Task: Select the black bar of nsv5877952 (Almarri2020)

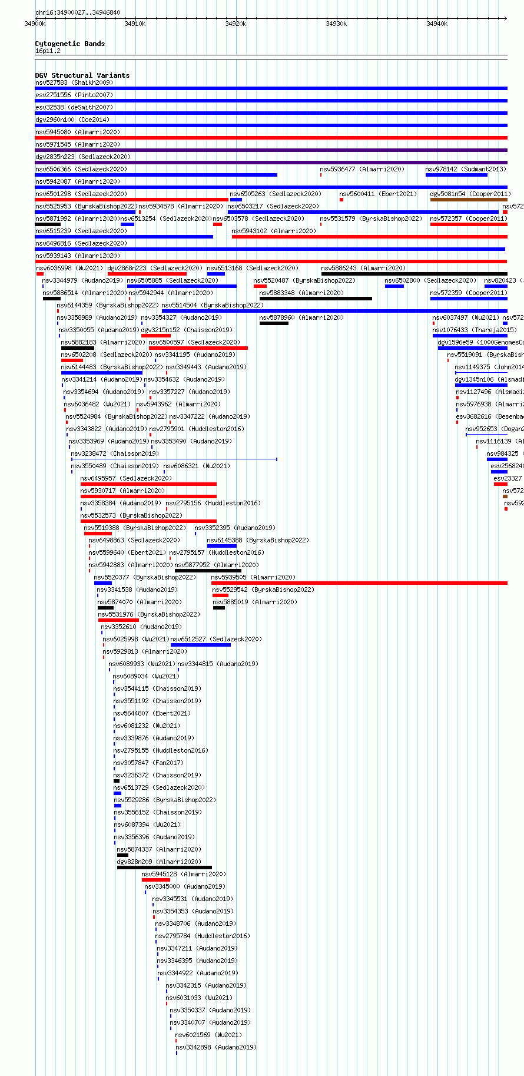Action: [x=208, y=571]
